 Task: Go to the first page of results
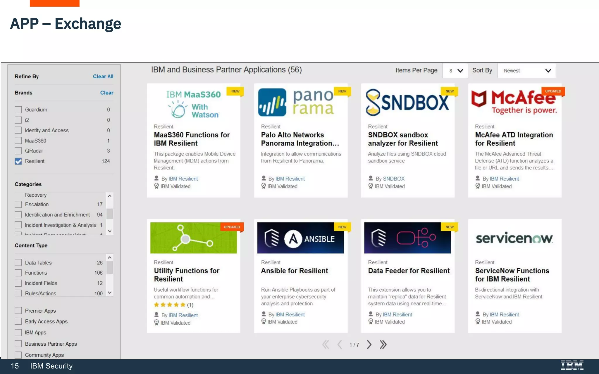point(326,345)
